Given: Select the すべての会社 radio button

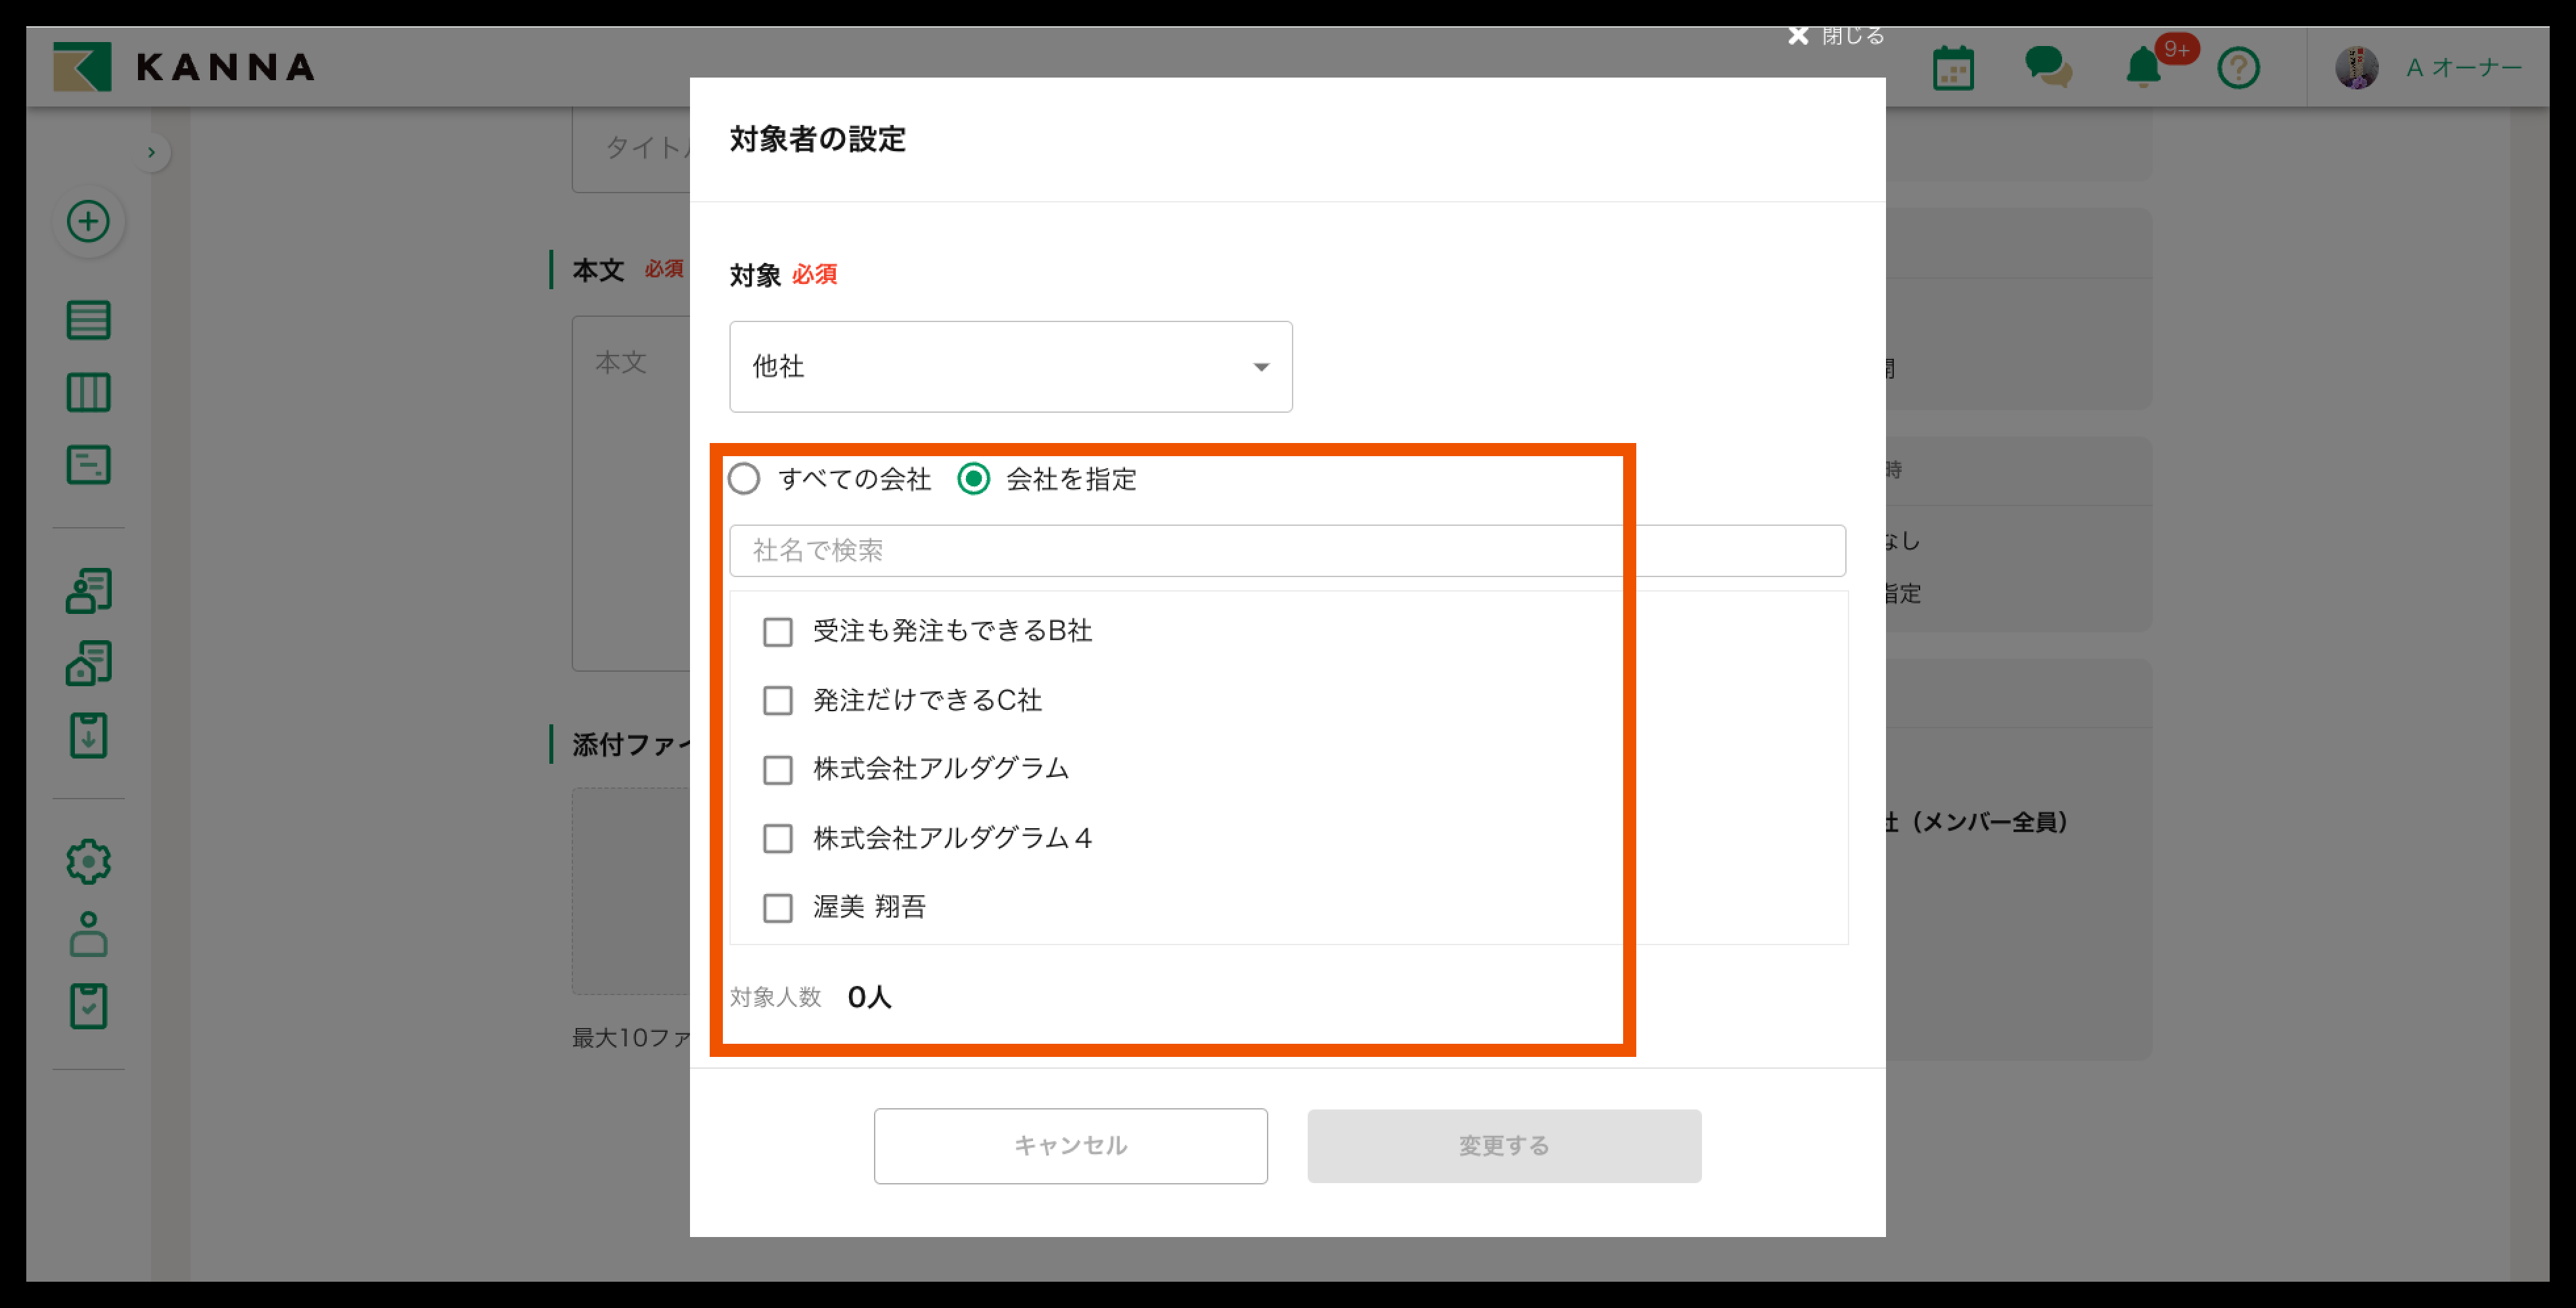Looking at the screenshot, I should [744, 479].
